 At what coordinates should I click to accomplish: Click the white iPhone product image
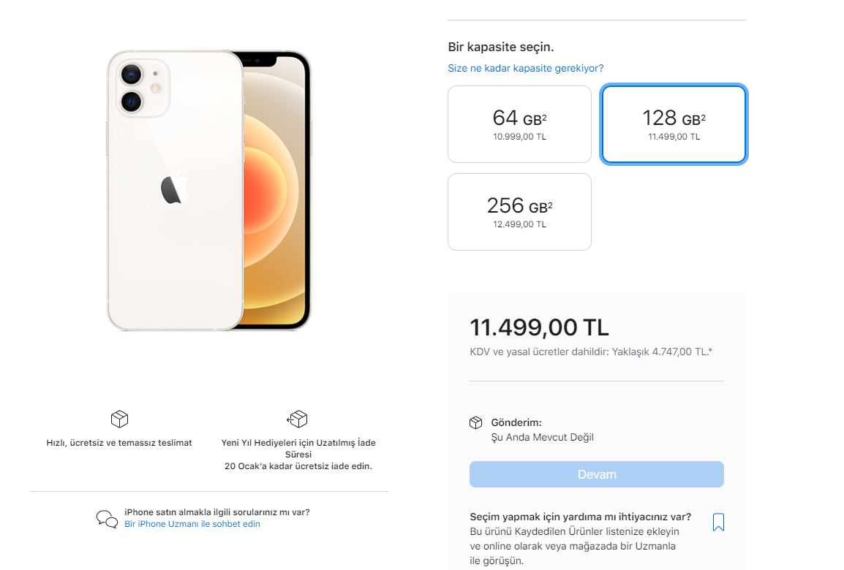pos(208,190)
